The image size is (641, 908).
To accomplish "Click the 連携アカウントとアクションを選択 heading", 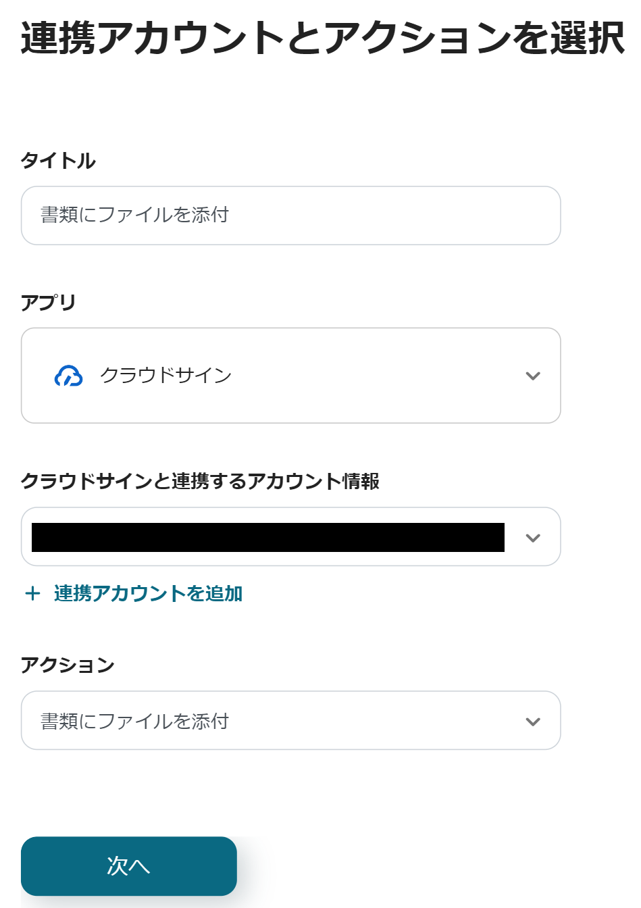I will point(322,38).
